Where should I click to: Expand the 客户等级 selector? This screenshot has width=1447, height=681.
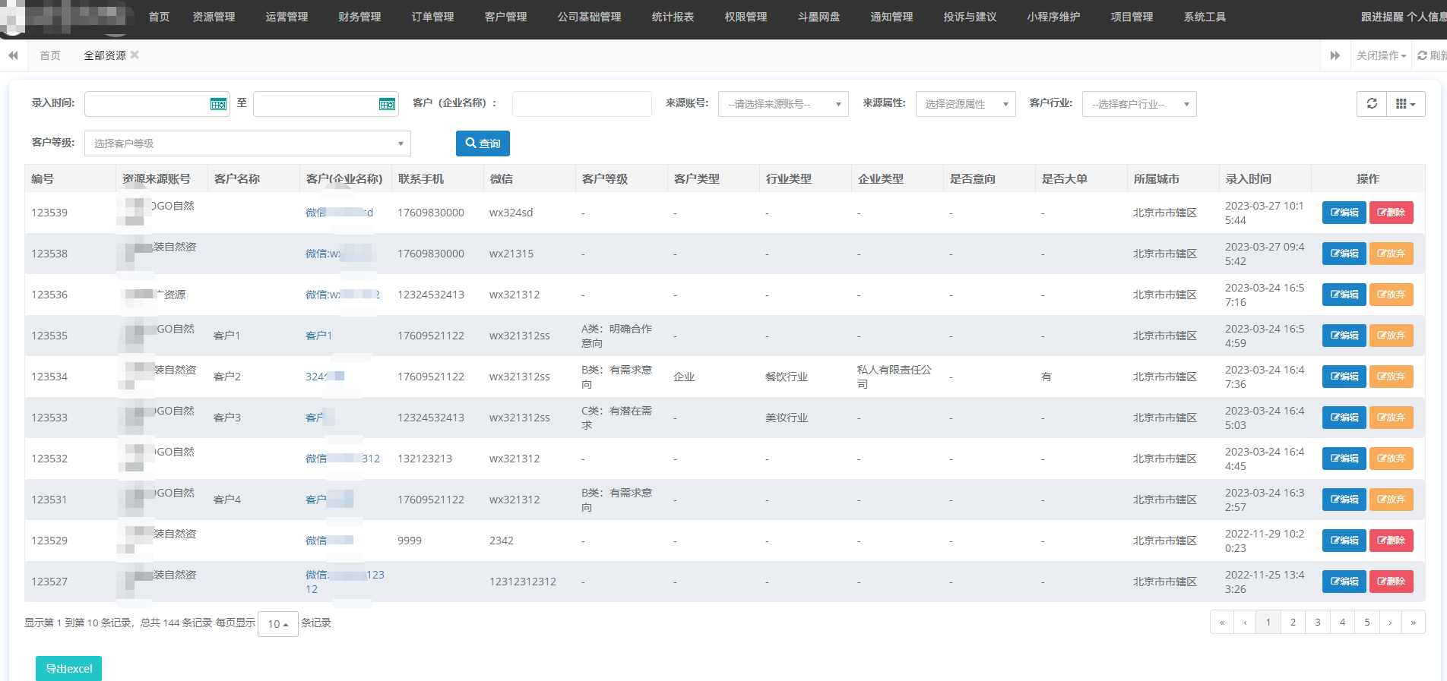pyautogui.click(x=247, y=143)
